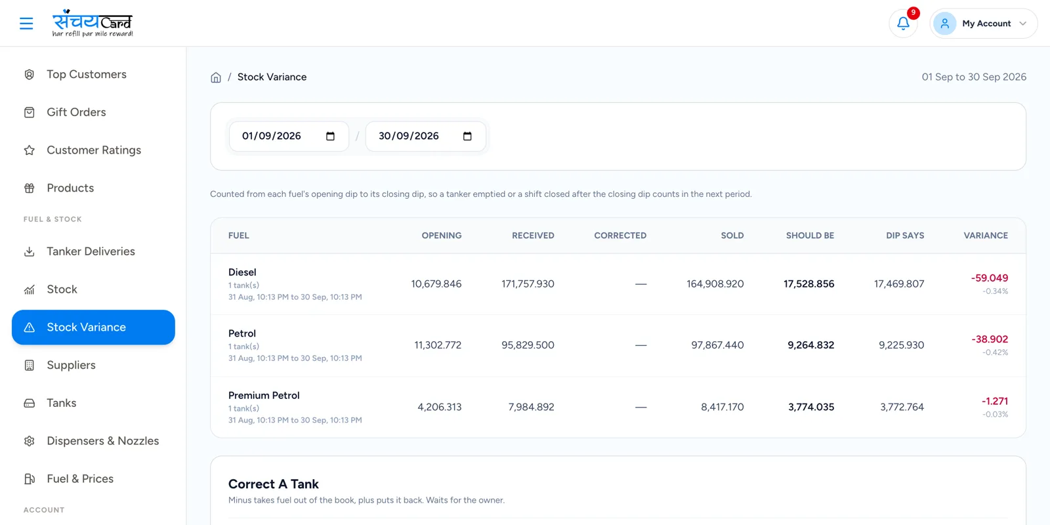Click Premium Petrol should-be value 3,774.035
1050x525 pixels.
click(811, 408)
